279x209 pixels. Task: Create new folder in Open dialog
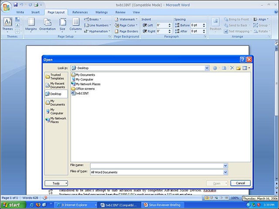click(238, 68)
